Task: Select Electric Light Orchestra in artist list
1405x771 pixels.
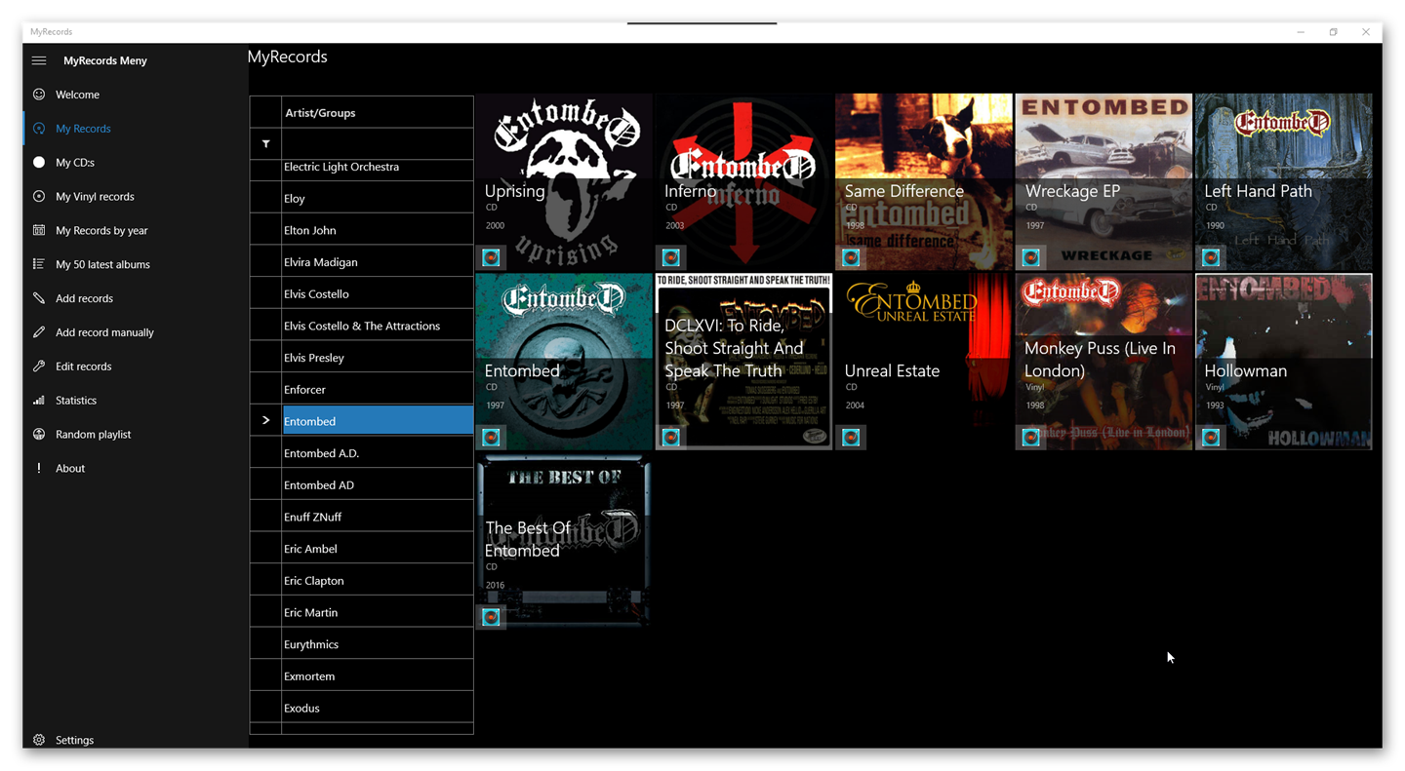Action: coord(377,168)
